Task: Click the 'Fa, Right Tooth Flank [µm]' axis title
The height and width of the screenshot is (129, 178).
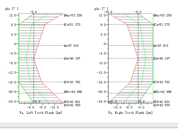Action: pyautogui.click(x=130, y=113)
